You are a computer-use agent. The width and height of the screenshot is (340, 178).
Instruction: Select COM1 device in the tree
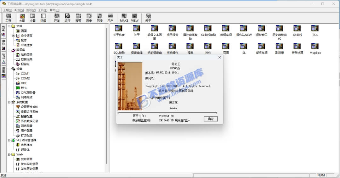click(25, 74)
